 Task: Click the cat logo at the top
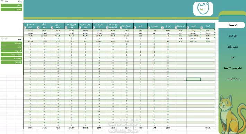(x=203, y=9)
